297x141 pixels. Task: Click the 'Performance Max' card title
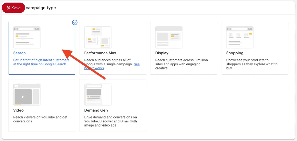[100, 53]
